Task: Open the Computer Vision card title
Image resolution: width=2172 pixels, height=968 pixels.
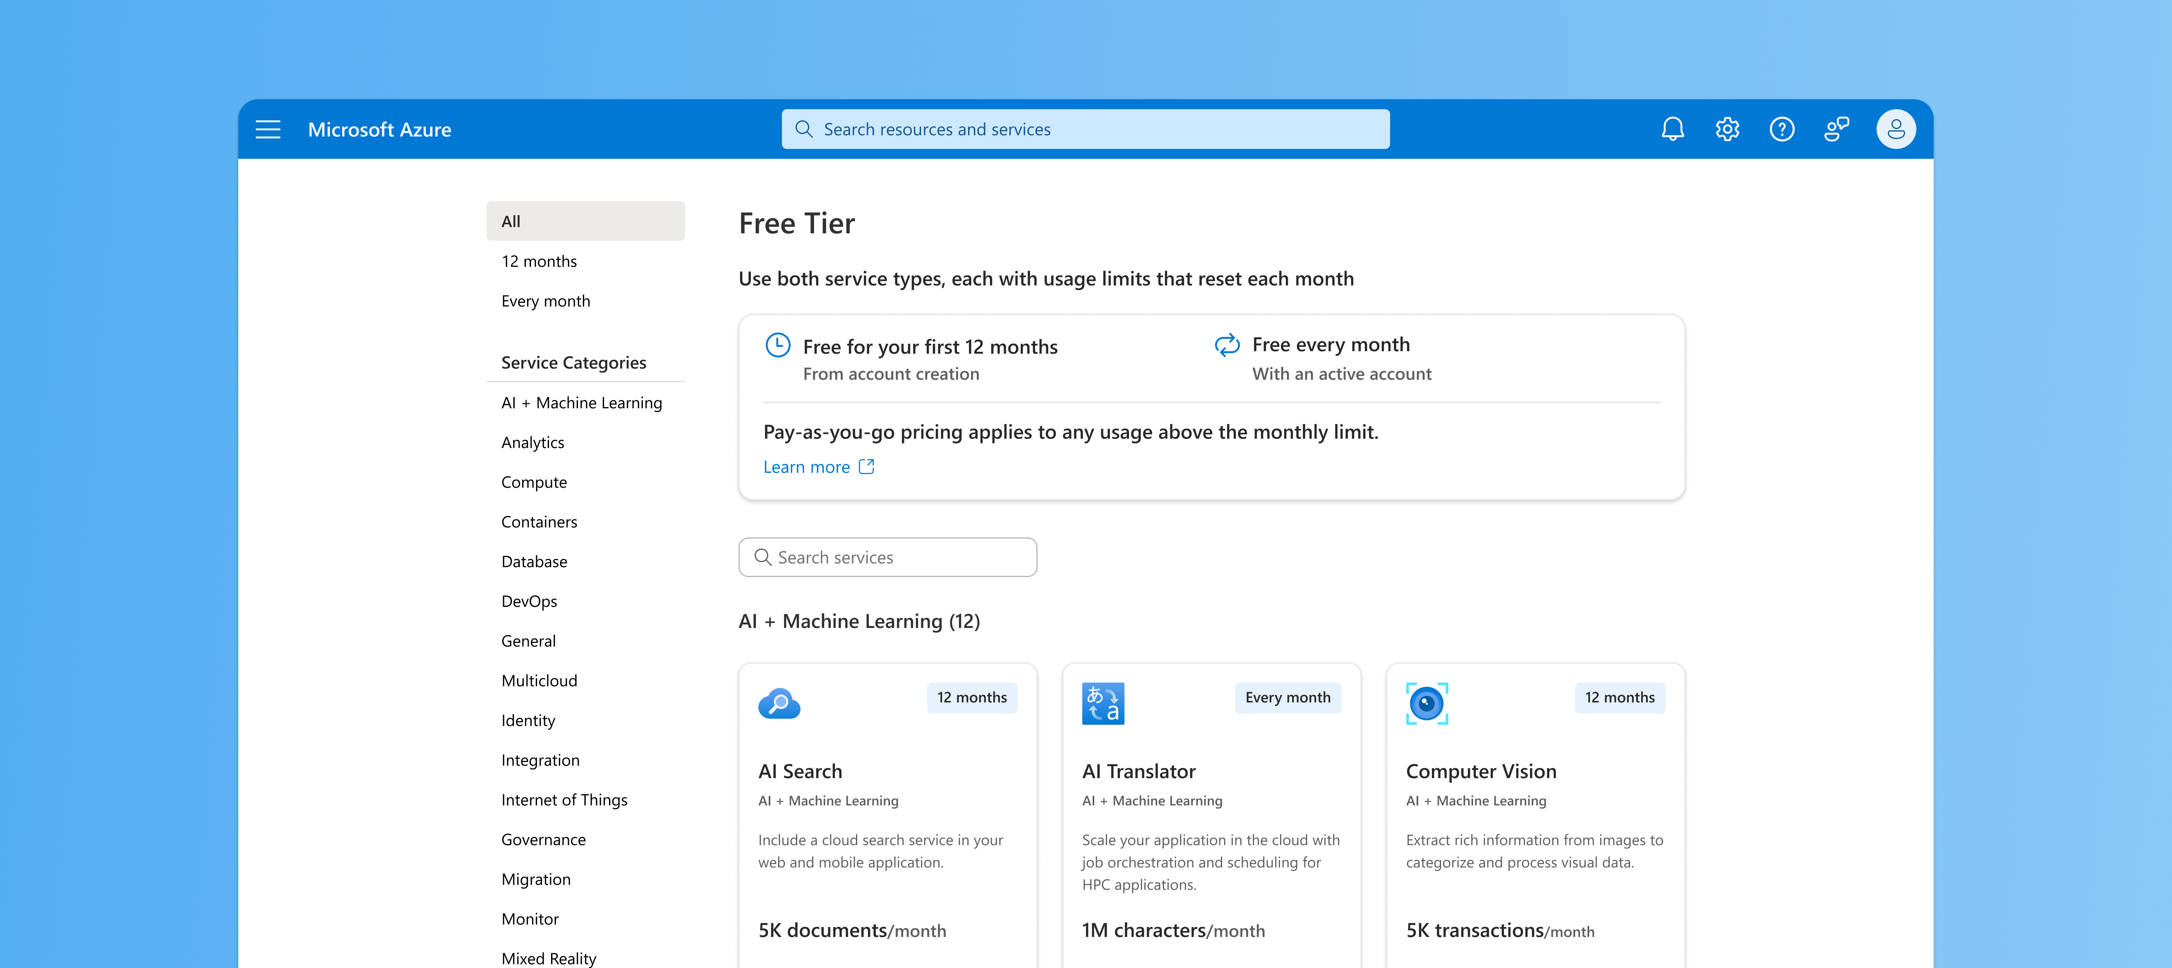Action: [1481, 771]
